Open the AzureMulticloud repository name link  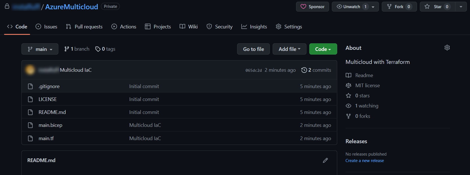[72, 7]
